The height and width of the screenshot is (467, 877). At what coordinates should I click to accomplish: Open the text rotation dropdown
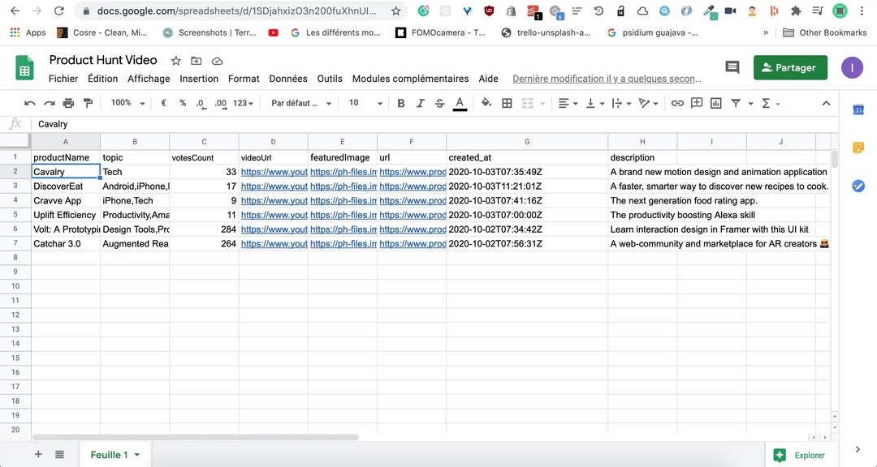649,103
